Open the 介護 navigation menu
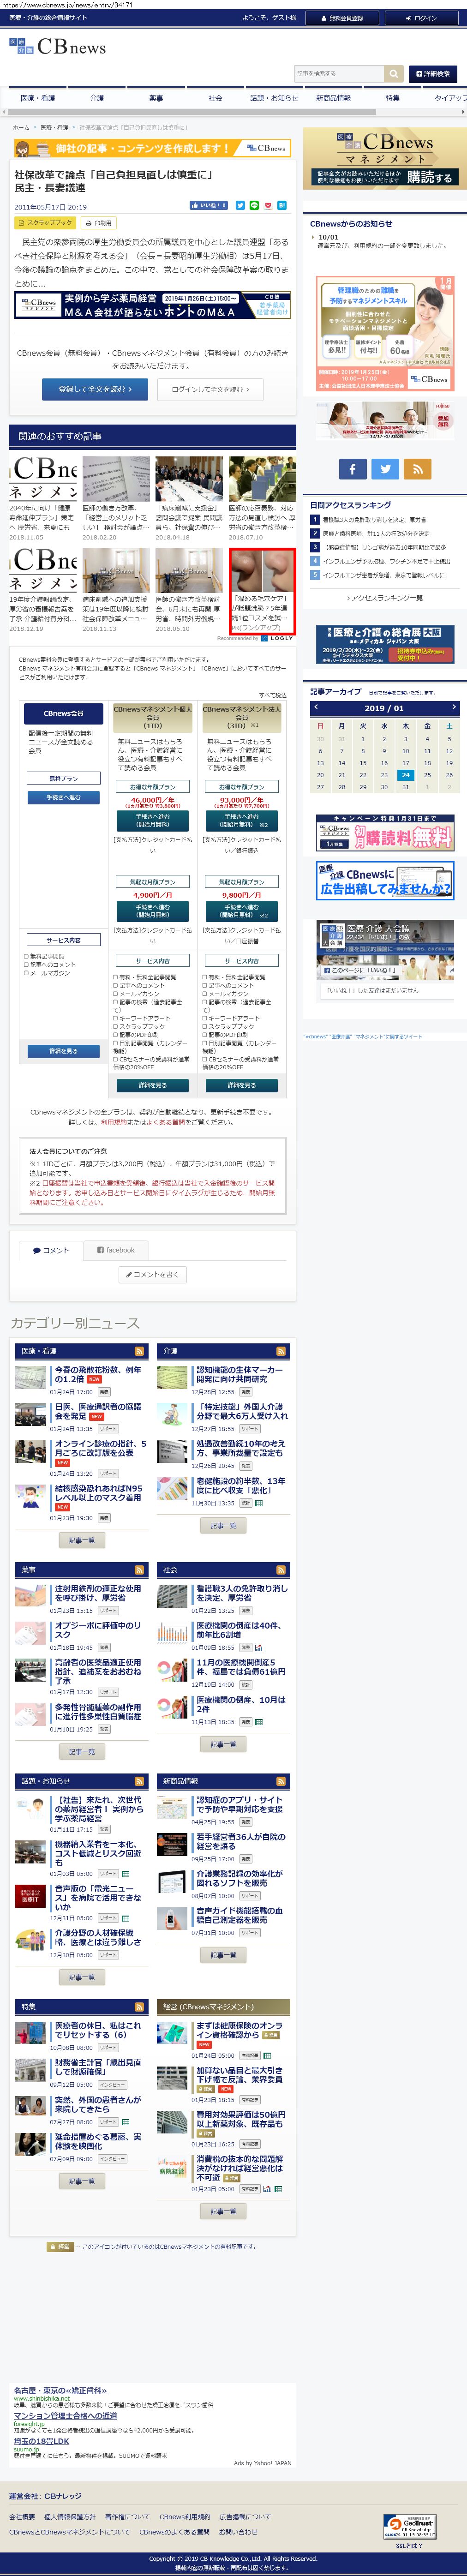This screenshot has width=467, height=2576. [x=97, y=98]
